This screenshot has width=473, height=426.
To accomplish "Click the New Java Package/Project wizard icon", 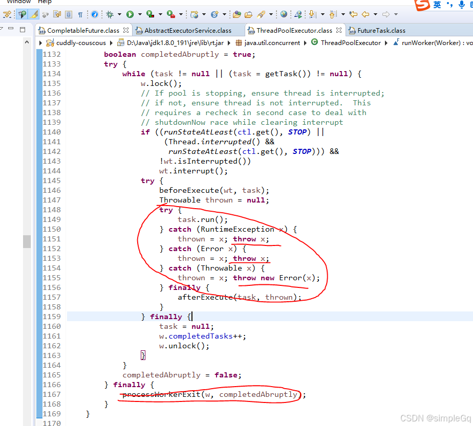I will click(x=195, y=14).
